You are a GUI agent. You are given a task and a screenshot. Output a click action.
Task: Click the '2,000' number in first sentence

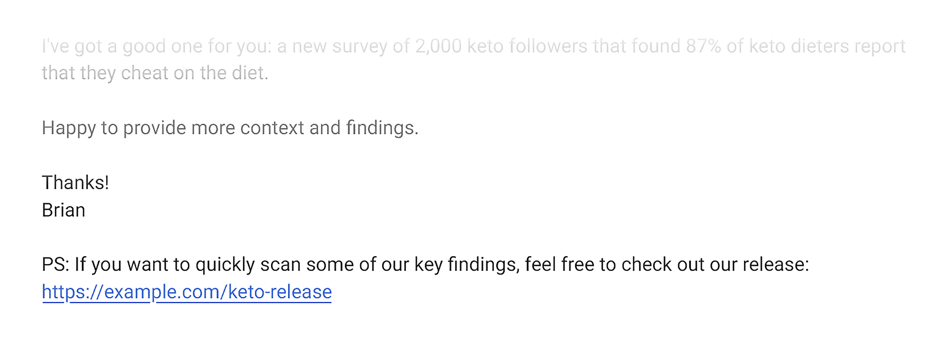438,46
